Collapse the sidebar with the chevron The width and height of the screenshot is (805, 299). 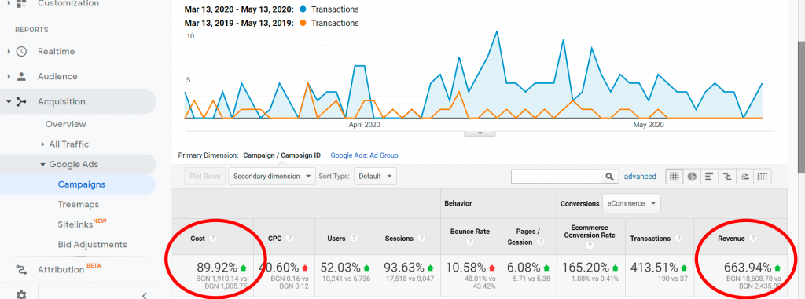coord(145,295)
